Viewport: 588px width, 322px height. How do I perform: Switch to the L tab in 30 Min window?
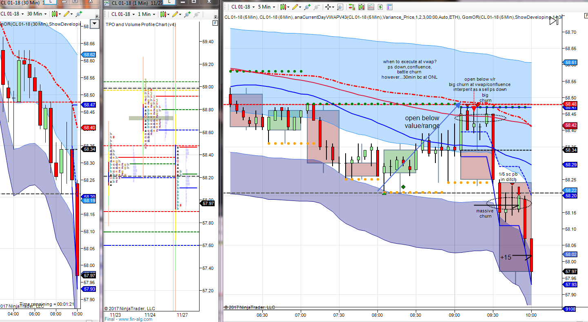click(50, 2)
